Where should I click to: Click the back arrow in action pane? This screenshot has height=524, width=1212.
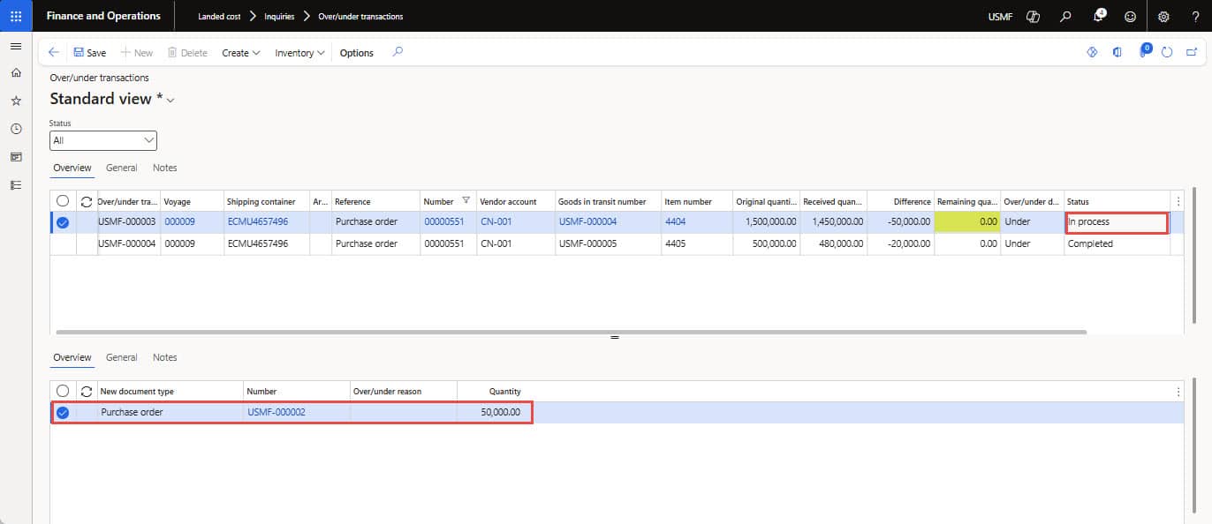(x=54, y=53)
